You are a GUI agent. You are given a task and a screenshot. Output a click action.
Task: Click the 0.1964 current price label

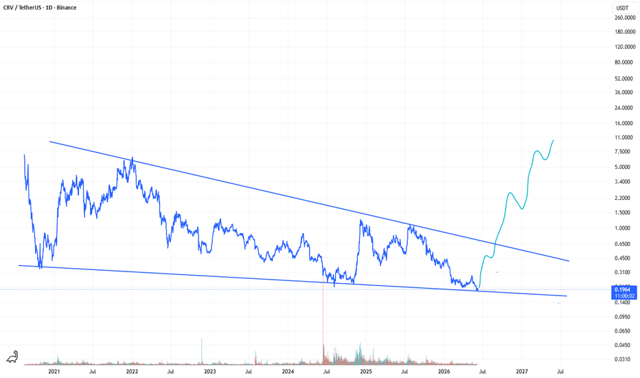coord(622,289)
